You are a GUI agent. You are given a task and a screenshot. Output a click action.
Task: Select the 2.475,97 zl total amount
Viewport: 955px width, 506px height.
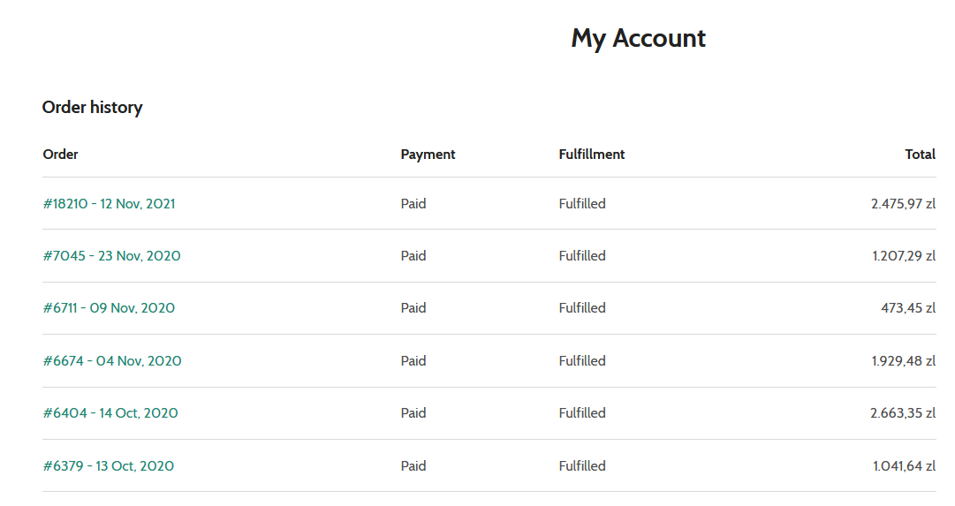(903, 204)
